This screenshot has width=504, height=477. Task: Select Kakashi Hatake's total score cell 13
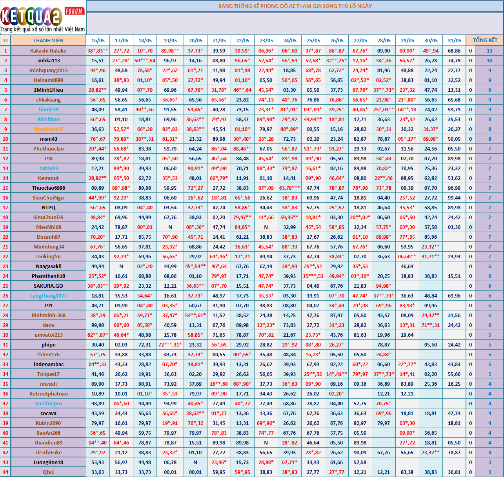[x=489, y=51]
